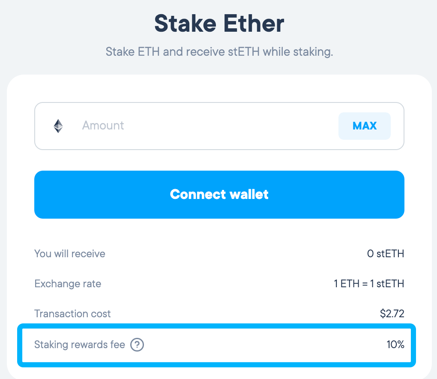437x379 pixels.
Task: Click the Staking rewards fee label
Action: pyautogui.click(x=80, y=345)
